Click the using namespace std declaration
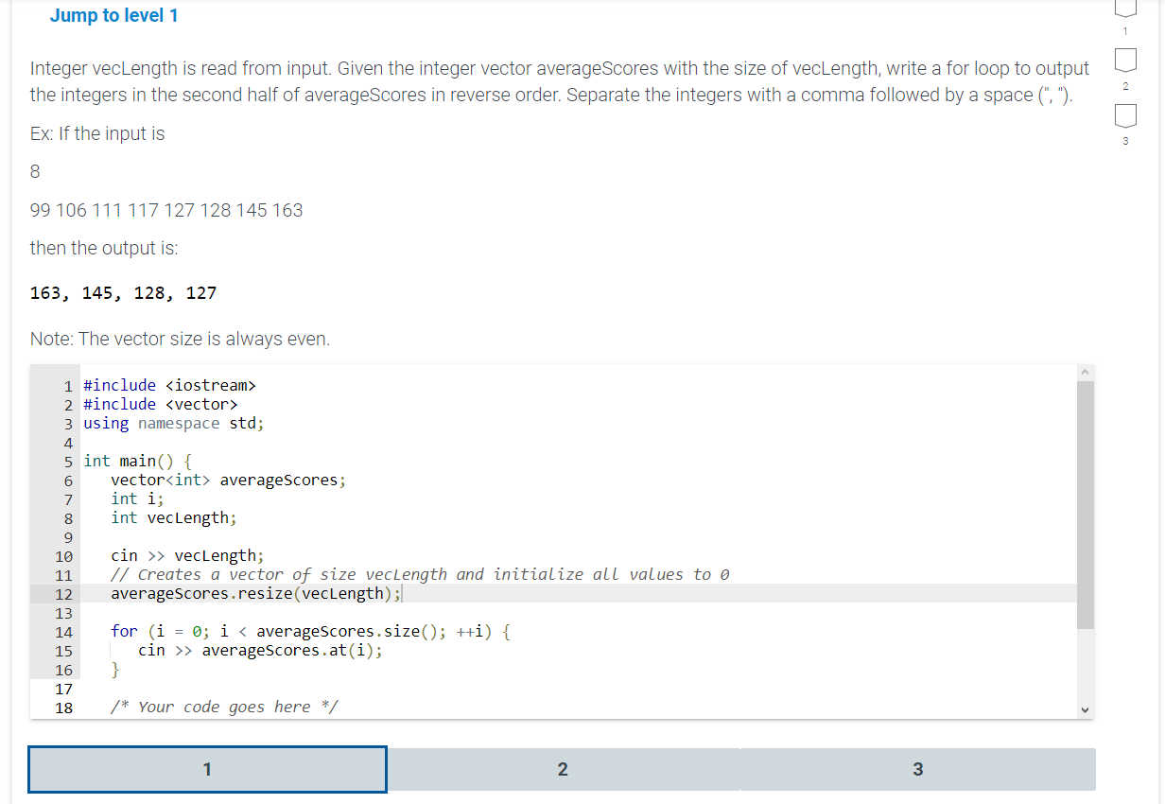The image size is (1165, 804). [172, 423]
